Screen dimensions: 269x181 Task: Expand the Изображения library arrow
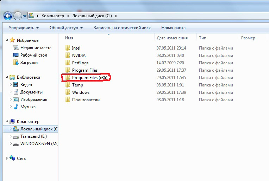click(11, 99)
